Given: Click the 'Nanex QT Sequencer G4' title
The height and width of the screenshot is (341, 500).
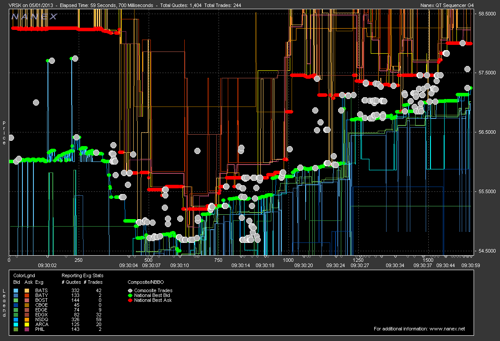Looking at the screenshot, I should point(447,5).
